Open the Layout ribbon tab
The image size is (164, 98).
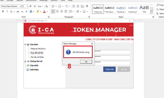coord(20,1)
